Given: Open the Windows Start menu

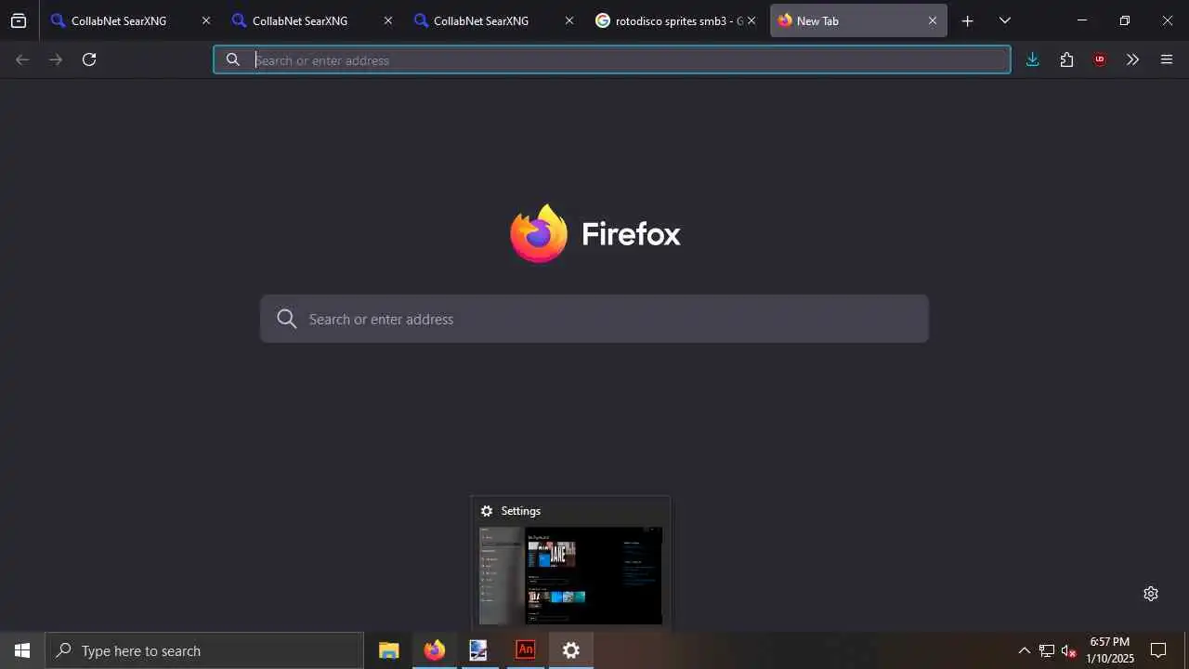Looking at the screenshot, I should (x=22, y=650).
